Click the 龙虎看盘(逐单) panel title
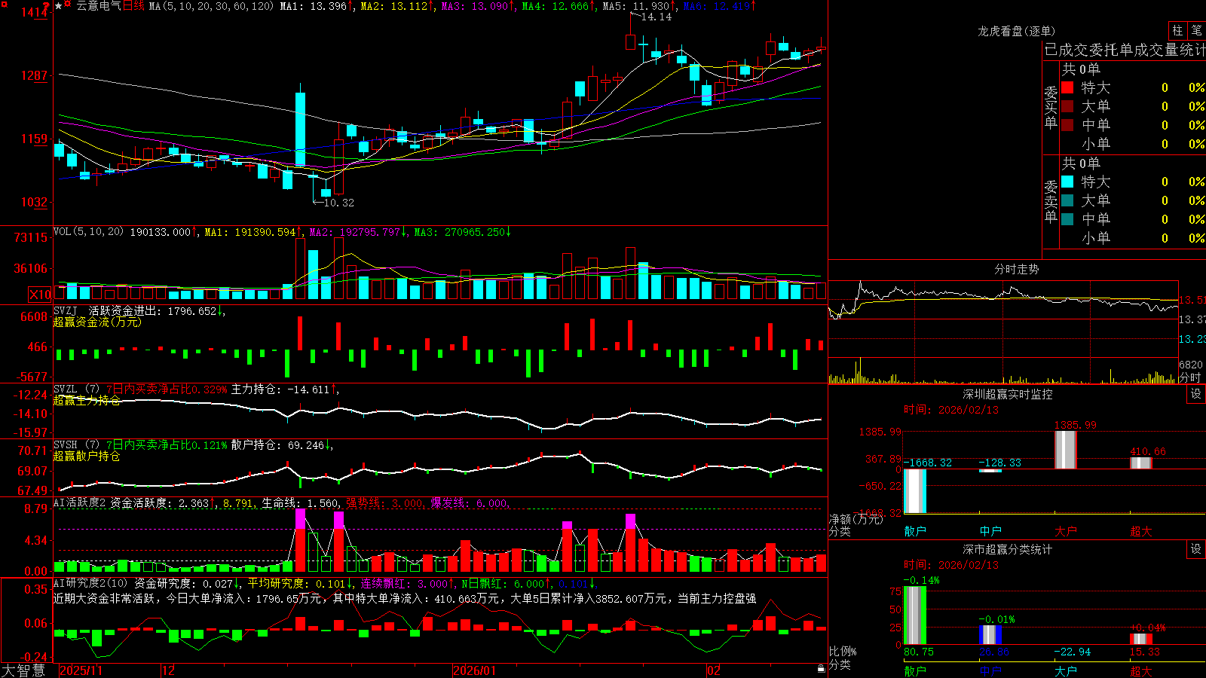This screenshot has height=678, width=1206. pyautogui.click(x=1017, y=31)
